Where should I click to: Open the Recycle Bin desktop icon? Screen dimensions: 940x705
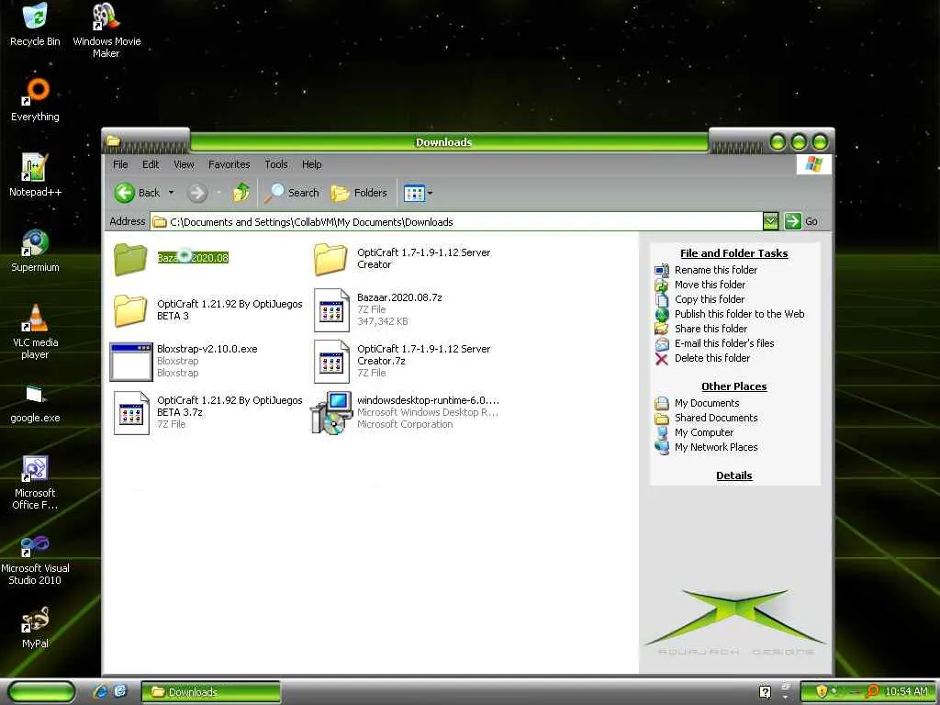pos(36,25)
